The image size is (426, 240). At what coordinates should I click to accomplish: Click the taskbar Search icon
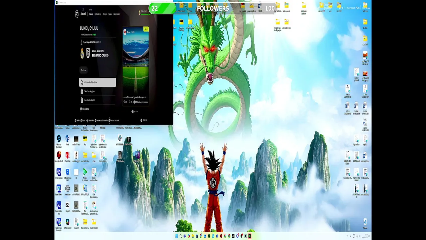point(181,236)
